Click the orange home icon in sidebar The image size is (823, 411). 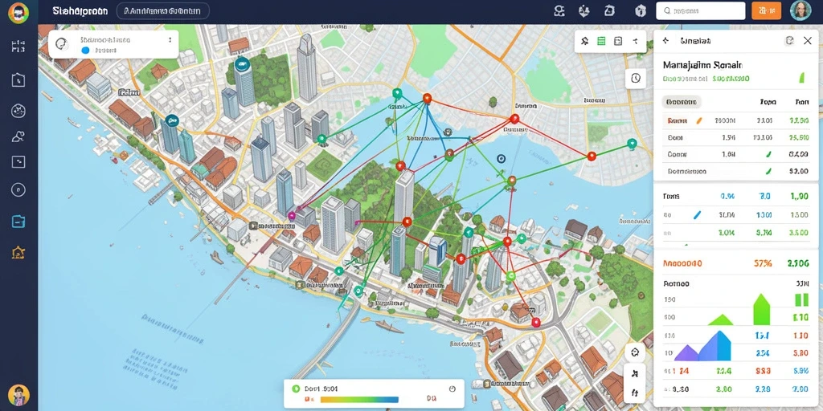click(x=18, y=253)
